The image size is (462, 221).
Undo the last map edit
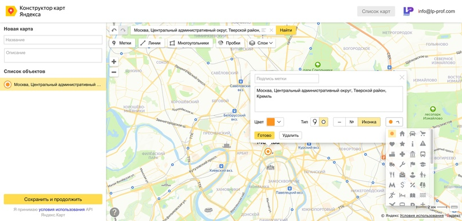[x=114, y=30]
